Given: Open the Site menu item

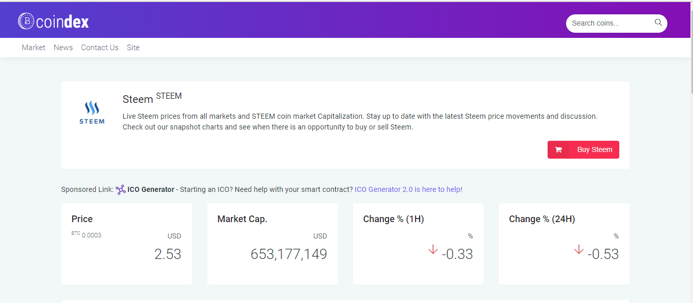Looking at the screenshot, I should (x=133, y=48).
